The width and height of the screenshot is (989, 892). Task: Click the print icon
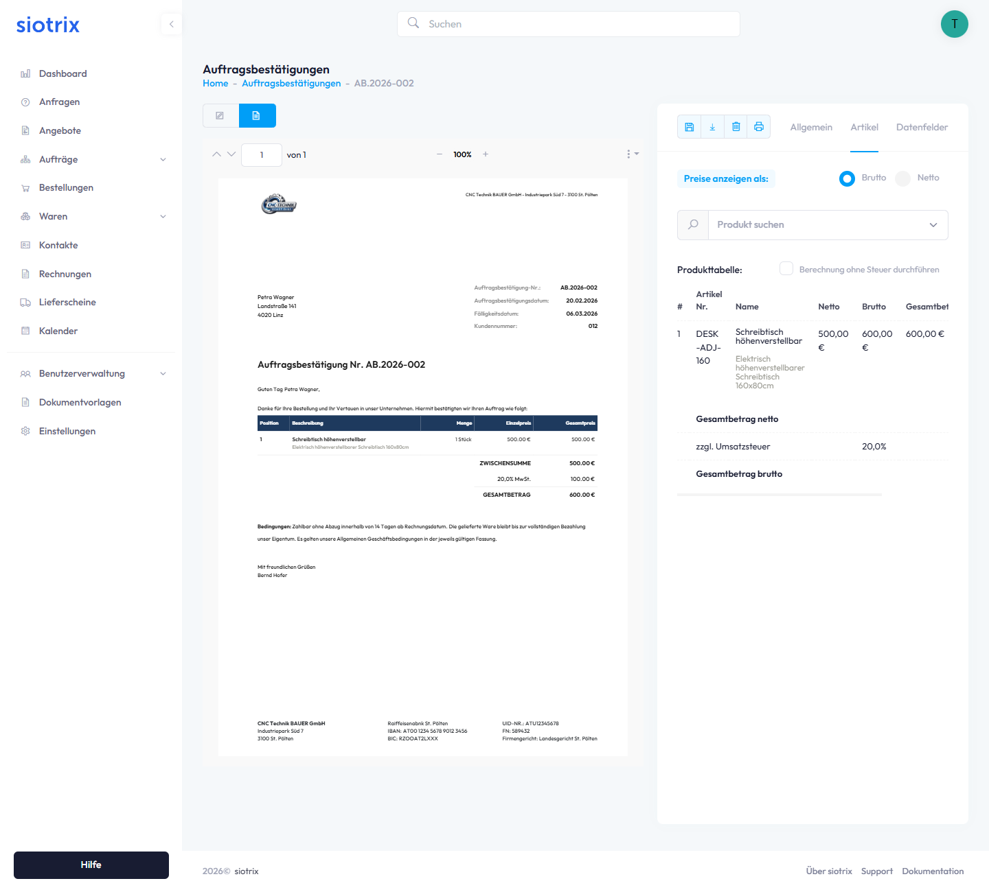759,127
